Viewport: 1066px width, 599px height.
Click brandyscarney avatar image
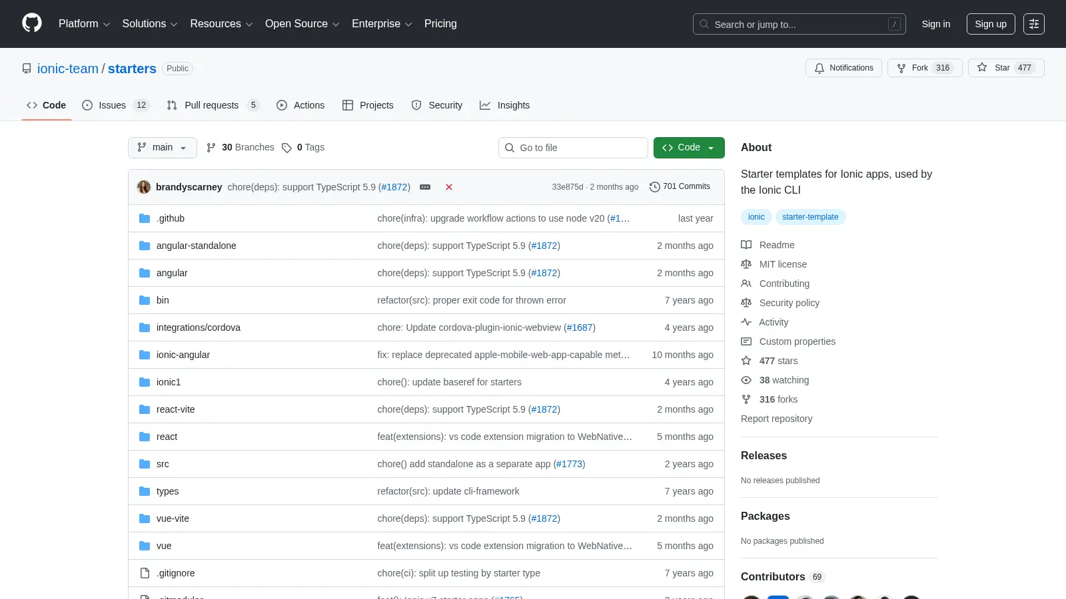tap(144, 187)
